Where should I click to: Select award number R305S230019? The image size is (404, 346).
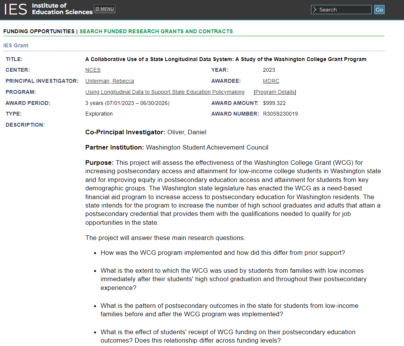tap(281, 114)
